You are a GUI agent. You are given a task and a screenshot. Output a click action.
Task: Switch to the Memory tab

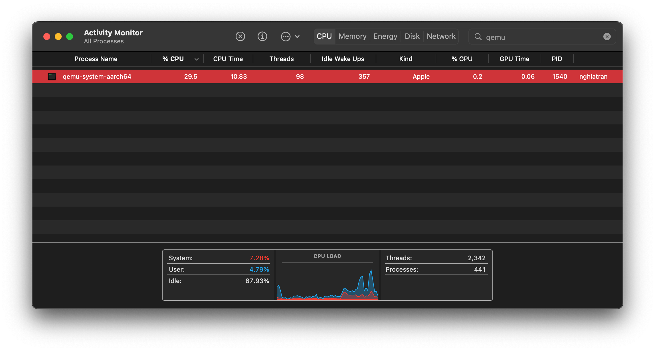pyautogui.click(x=352, y=36)
